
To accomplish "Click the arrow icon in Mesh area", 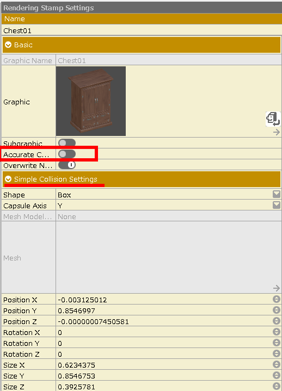I will (x=276, y=288).
